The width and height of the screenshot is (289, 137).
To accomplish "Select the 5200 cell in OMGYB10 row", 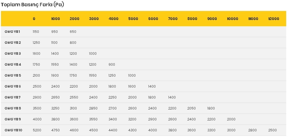I will [37, 130].
